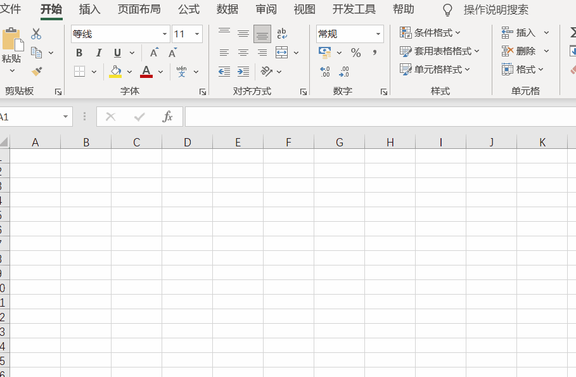
Task: Apply accounting number format icon
Action: coord(324,53)
